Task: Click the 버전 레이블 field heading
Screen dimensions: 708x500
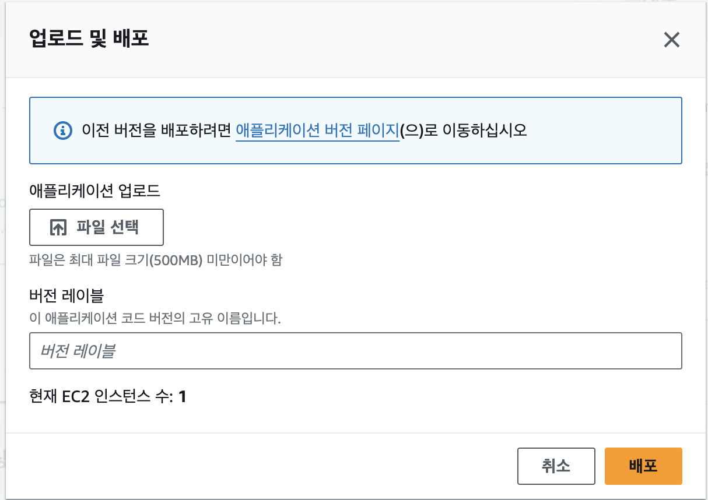Action: click(x=66, y=296)
